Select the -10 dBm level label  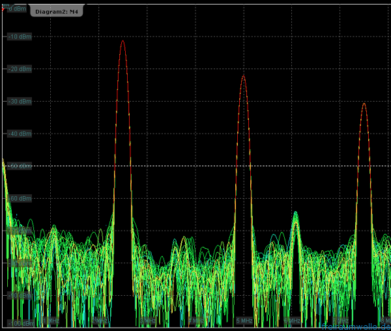[18, 36]
